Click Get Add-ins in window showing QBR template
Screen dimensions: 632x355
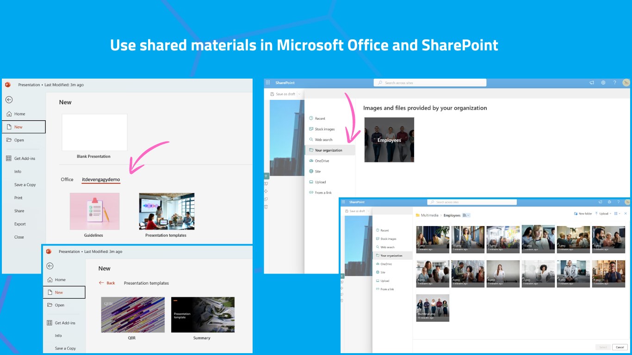point(61,323)
